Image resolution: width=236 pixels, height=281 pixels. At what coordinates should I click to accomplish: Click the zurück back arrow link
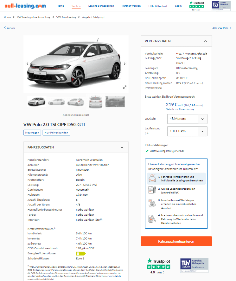(x=10, y=28)
